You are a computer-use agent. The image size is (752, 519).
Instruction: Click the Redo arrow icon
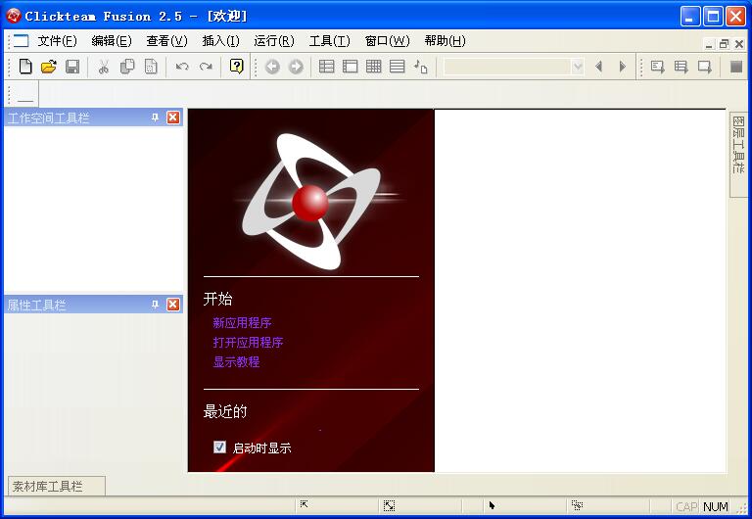coord(206,67)
